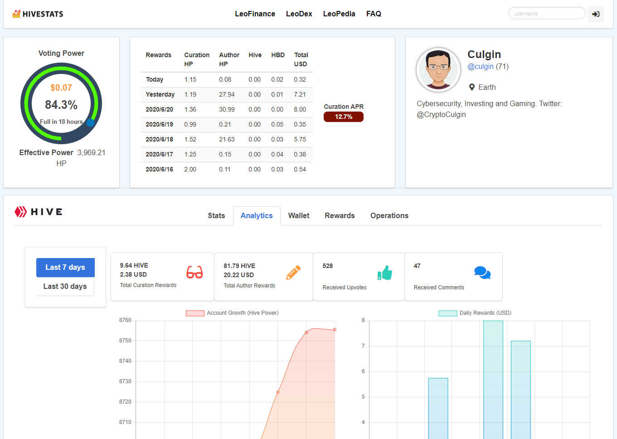The height and width of the screenshot is (439, 617).
Task: Click the 2020/6/17 row date
Action: tap(160, 154)
